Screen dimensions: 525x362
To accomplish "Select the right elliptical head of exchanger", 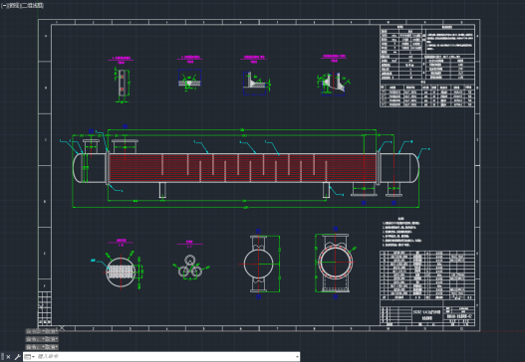I will [x=414, y=168].
